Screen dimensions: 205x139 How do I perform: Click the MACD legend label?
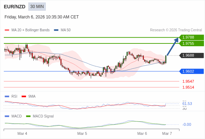pyautogui.click(x=16, y=116)
